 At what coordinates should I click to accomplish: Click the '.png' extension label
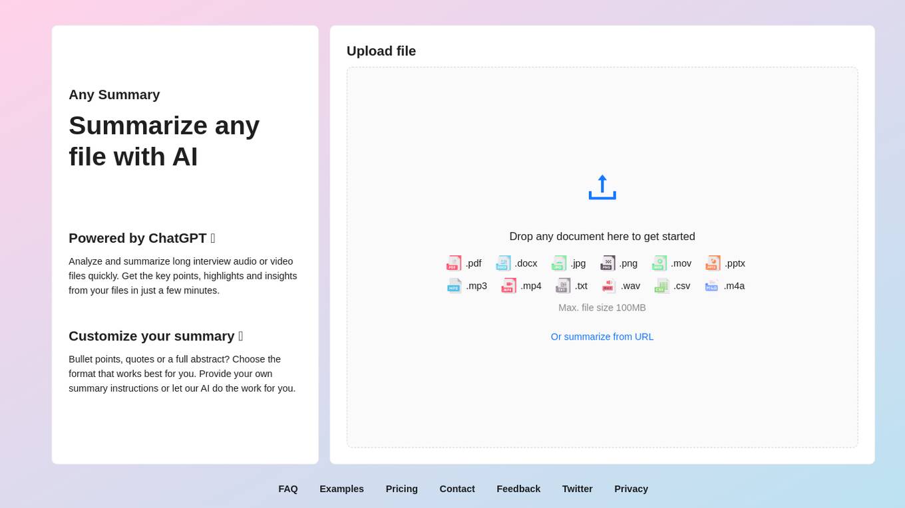coord(628,263)
